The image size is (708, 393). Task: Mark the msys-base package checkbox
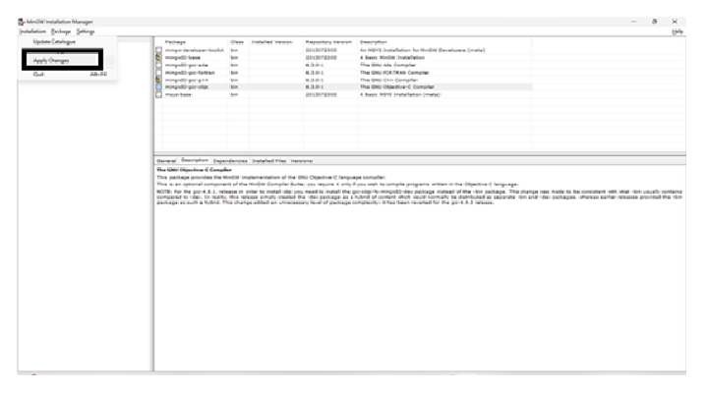(159, 94)
